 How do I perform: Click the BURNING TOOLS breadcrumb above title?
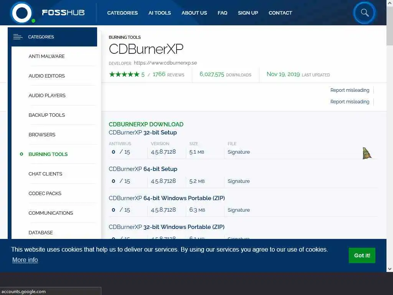[125, 37]
